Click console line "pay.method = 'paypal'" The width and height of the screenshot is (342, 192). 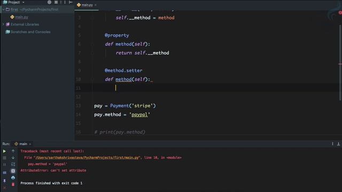pos(48,164)
